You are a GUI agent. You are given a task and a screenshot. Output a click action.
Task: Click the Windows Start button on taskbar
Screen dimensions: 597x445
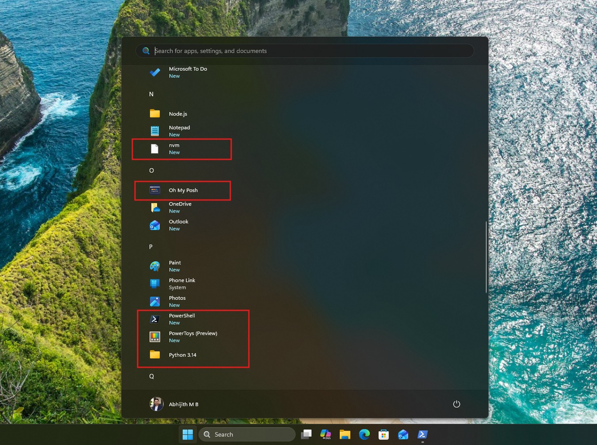(188, 435)
